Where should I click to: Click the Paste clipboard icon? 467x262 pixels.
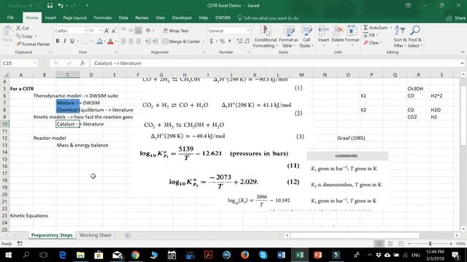tap(8, 31)
